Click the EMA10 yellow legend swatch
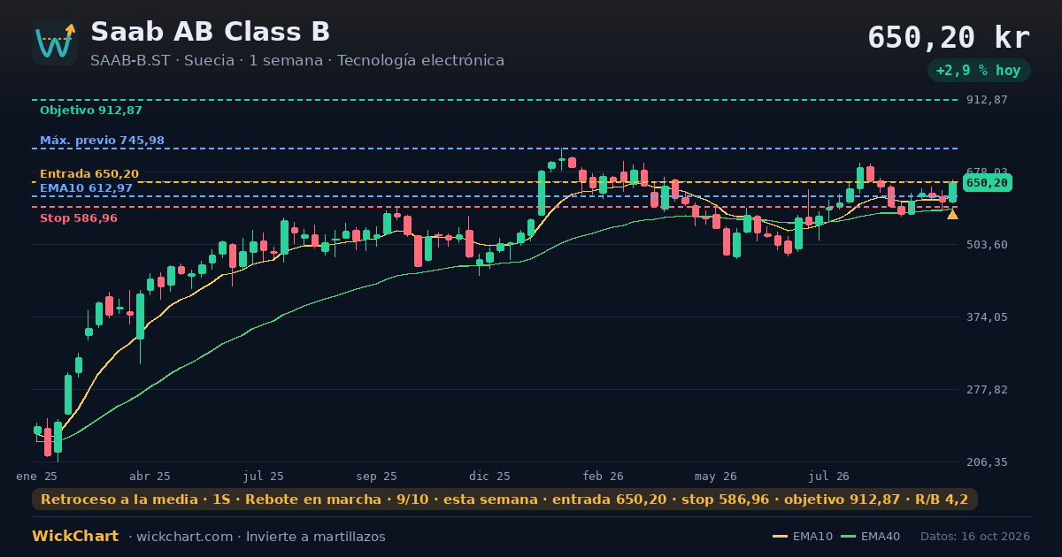 pyautogui.click(x=780, y=537)
